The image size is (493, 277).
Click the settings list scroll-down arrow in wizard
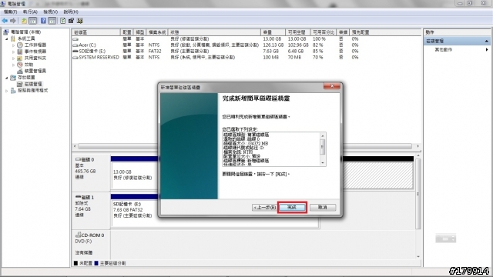coord(322,162)
